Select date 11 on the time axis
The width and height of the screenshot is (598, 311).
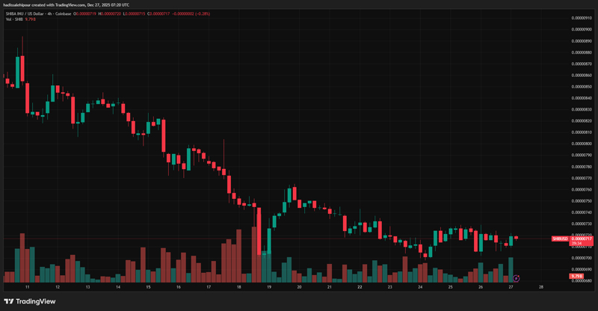pyautogui.click(x=27, y=286)
